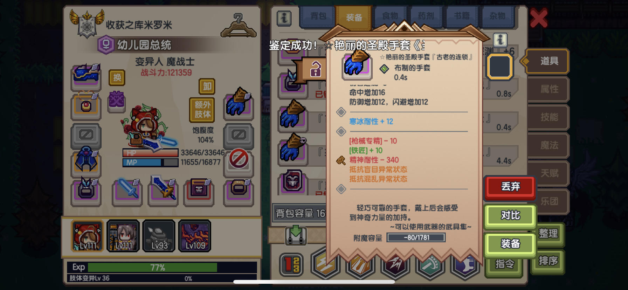Open the 道具 items side tab

point(548,61)
